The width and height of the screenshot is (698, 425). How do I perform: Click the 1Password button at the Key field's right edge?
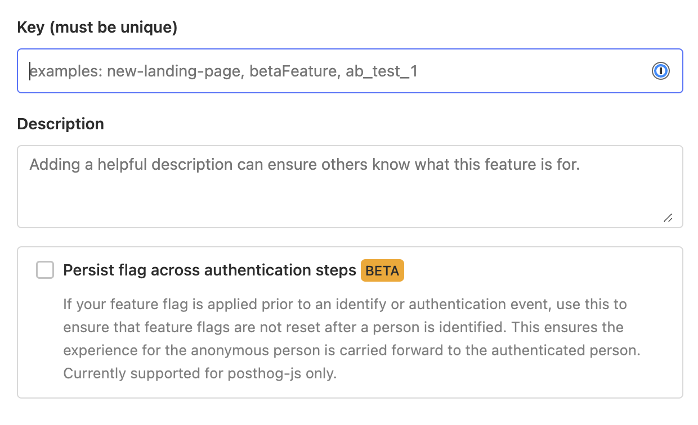click(661, 71)
